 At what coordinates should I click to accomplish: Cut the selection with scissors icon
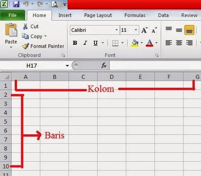coord(31,26)
